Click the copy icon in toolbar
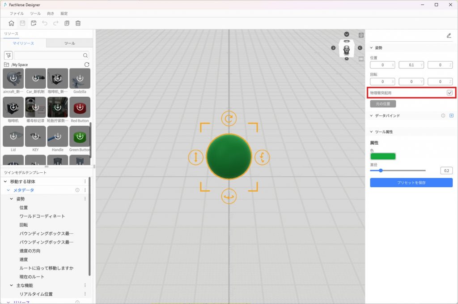The width and height of the screenshot is (458, 304). coord(67,23)
